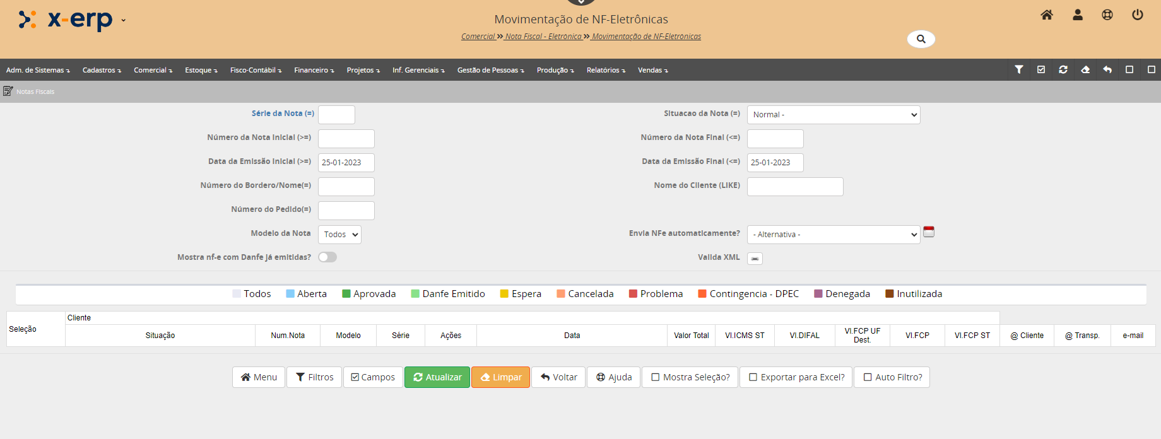The height and width of the screenshot is (439, 1161).
Task: Select the Cancelada status color filter
Action: [x=585, y=294]
